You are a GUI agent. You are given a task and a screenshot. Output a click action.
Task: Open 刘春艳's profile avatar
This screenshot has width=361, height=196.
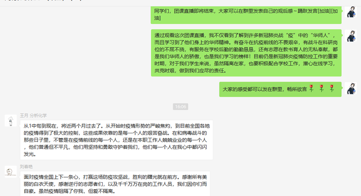pyautogui.click(x=10, y=172)
